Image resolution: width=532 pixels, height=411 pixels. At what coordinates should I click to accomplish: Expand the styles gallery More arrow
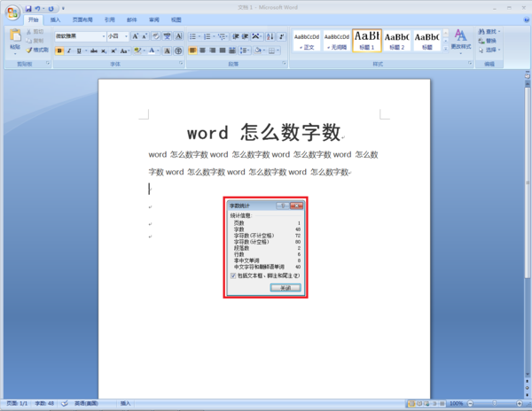point(446,48)
